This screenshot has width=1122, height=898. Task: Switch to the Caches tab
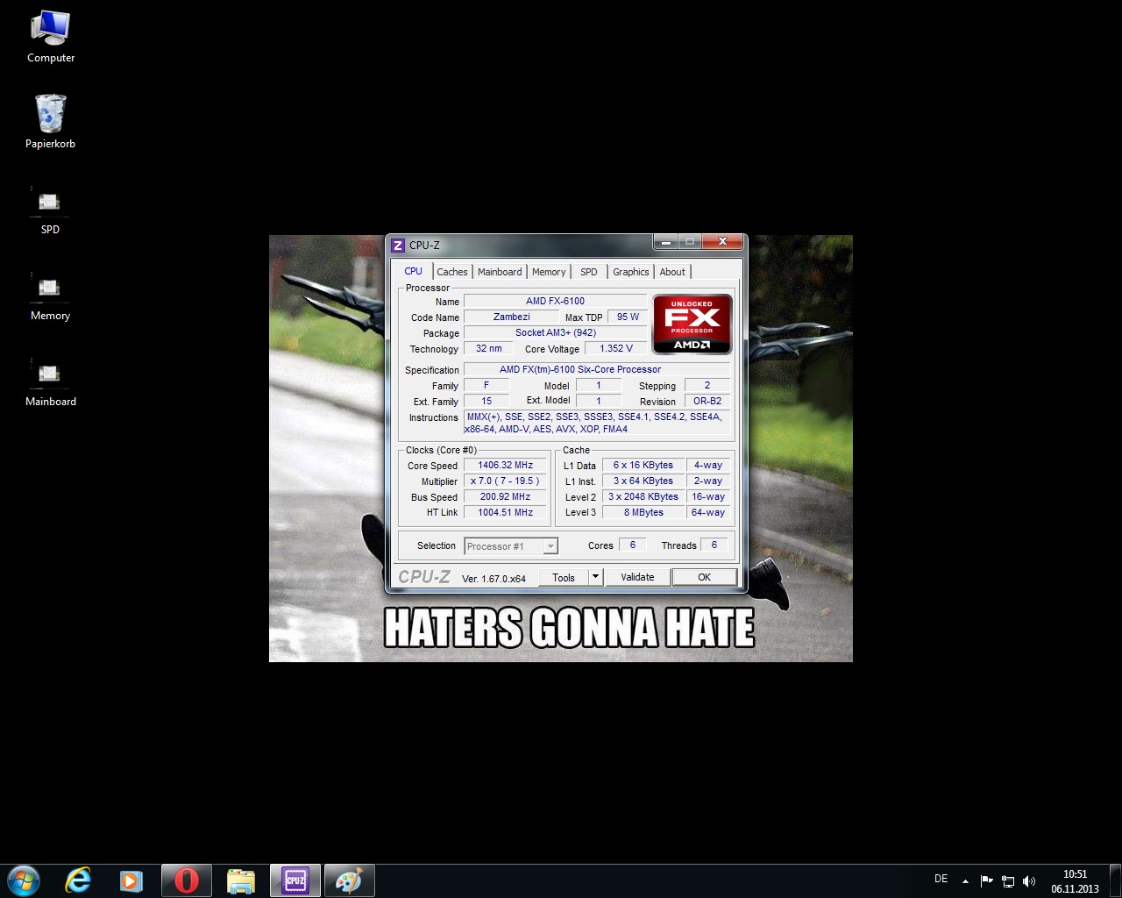452,272
